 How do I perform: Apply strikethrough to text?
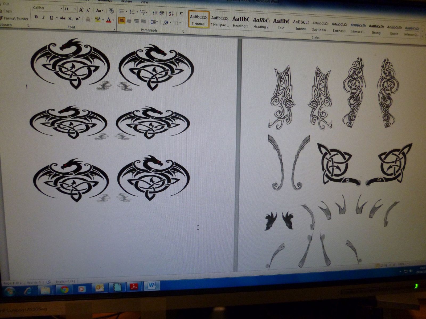pyautogui.click(x=63, y=18)
